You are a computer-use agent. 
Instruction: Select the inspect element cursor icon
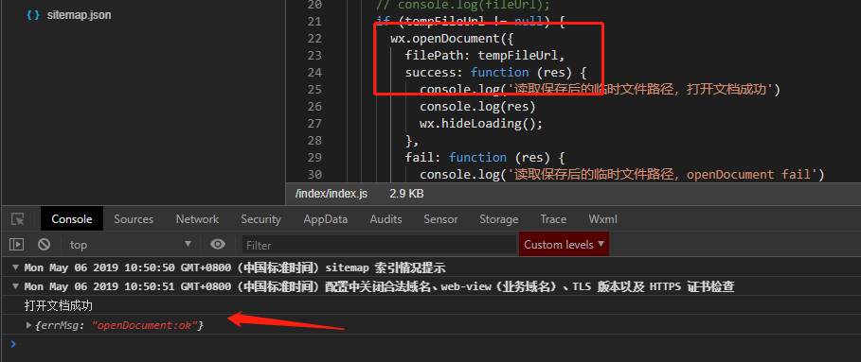[18, 219]
